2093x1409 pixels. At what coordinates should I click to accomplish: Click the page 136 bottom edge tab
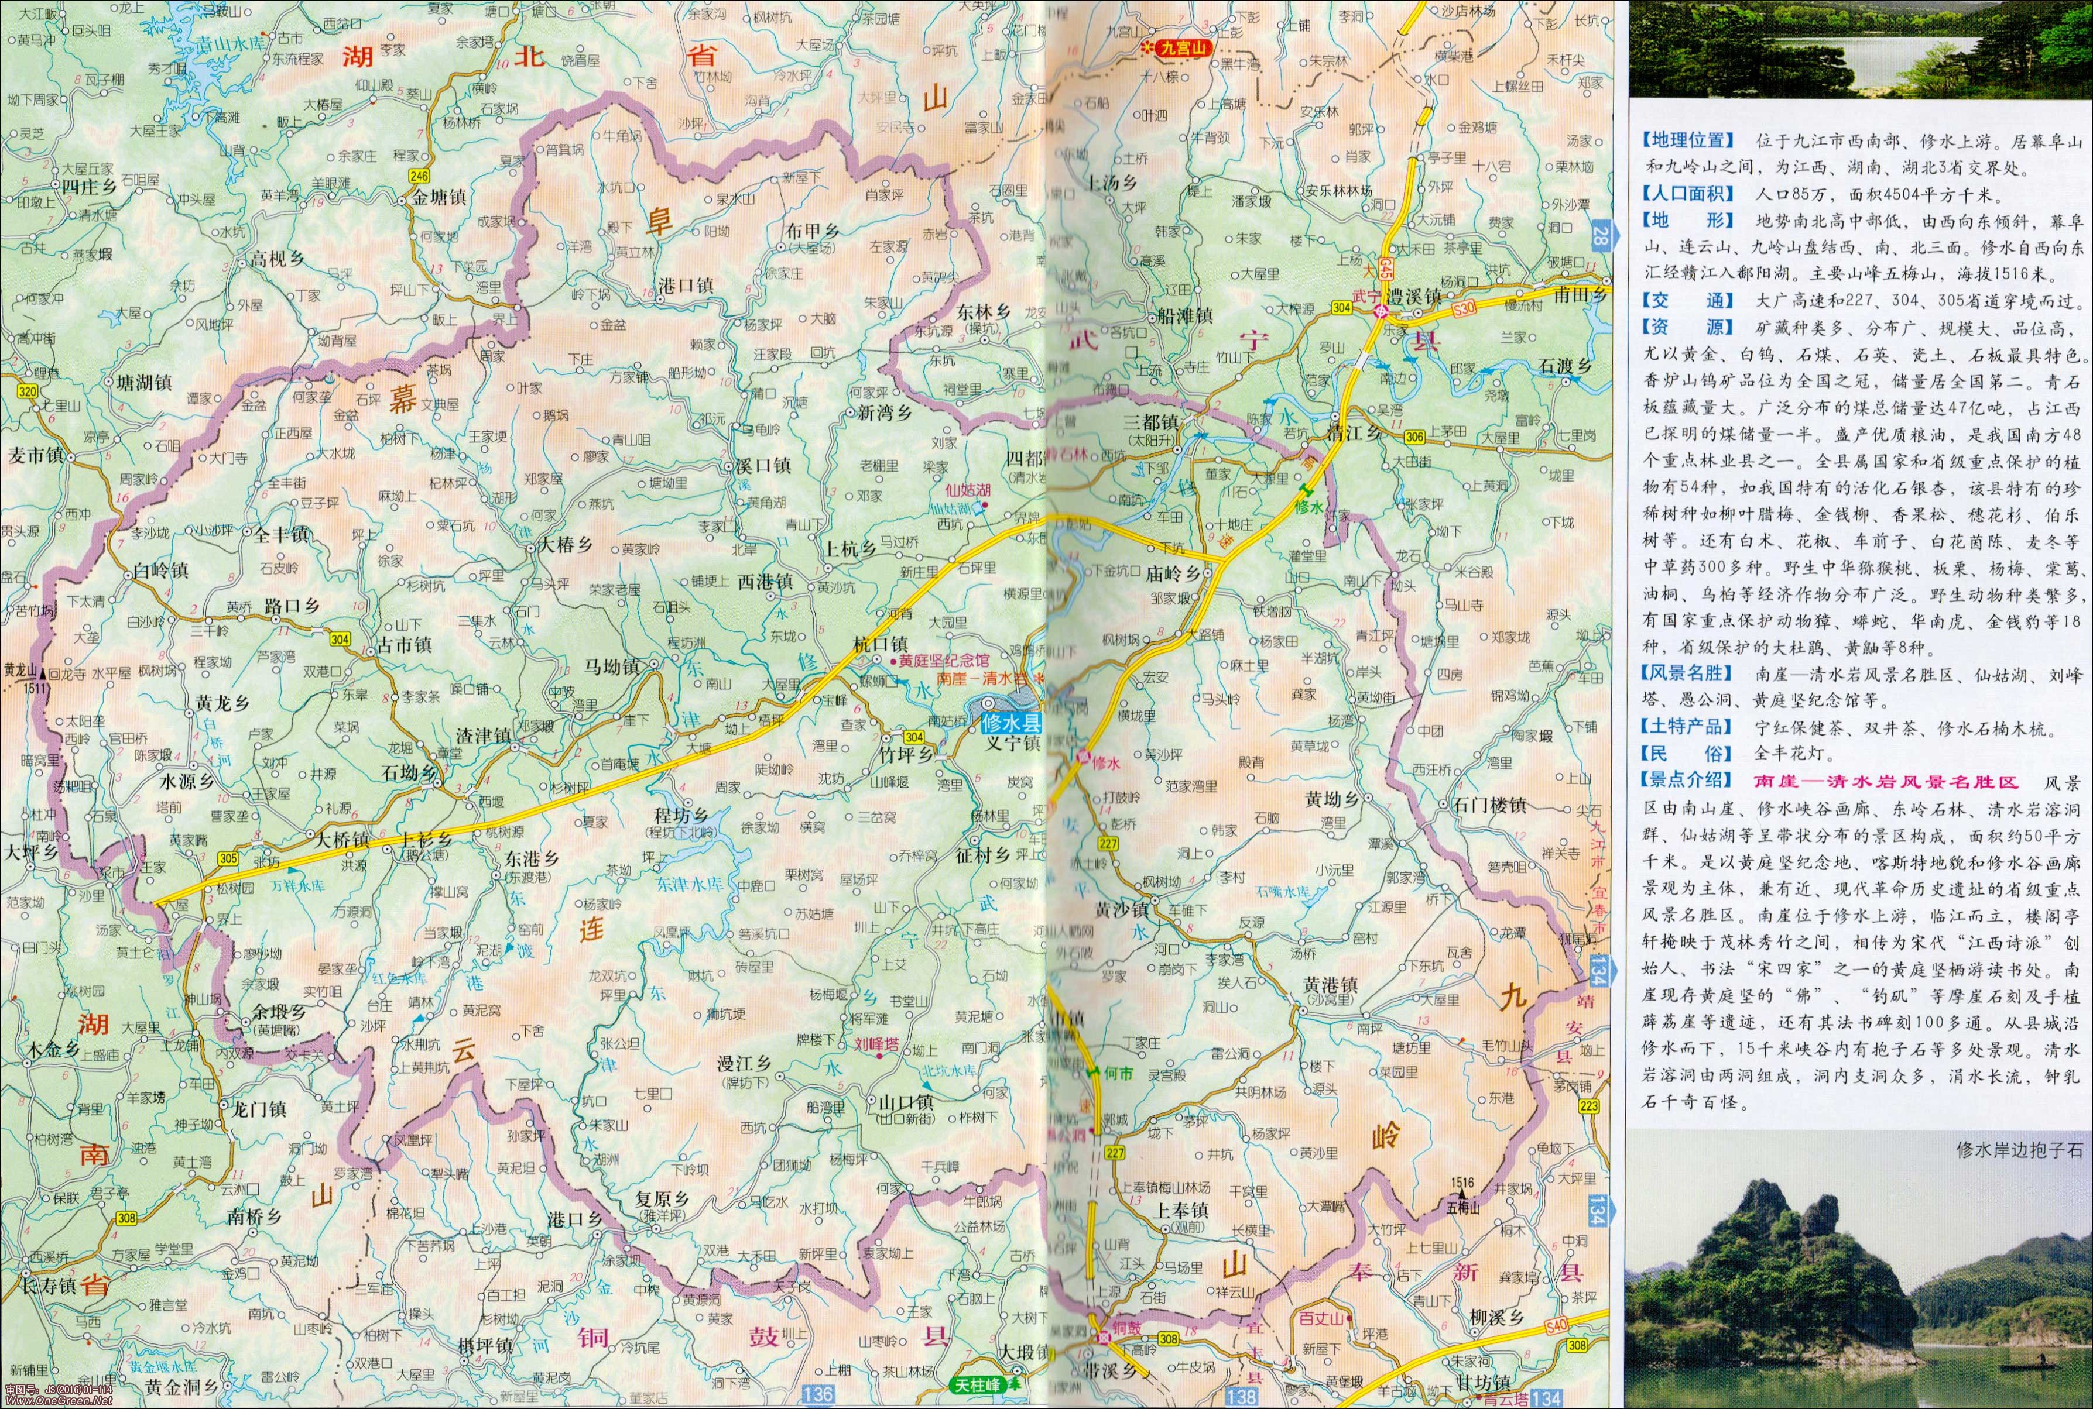click(x=818, y=1394)
